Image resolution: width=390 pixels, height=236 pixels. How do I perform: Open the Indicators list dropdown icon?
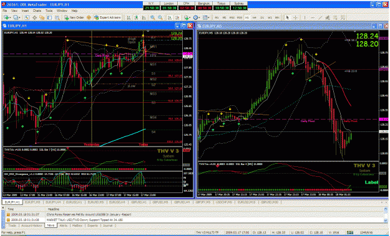click(x=186, y=17)
